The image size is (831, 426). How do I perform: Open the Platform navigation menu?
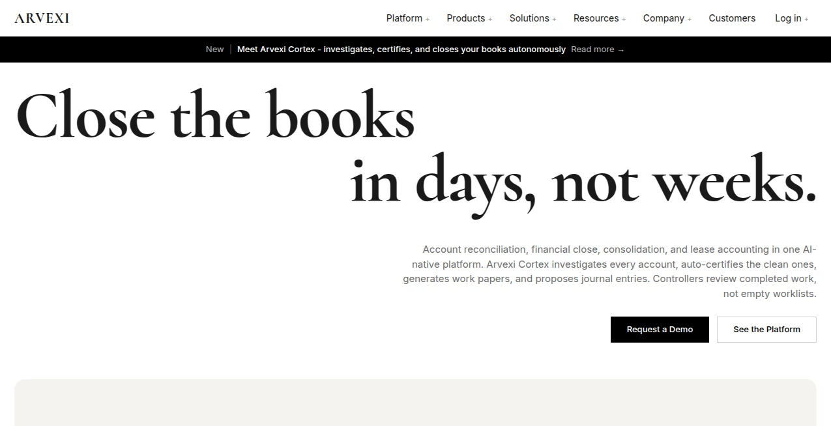click(408, 18)
